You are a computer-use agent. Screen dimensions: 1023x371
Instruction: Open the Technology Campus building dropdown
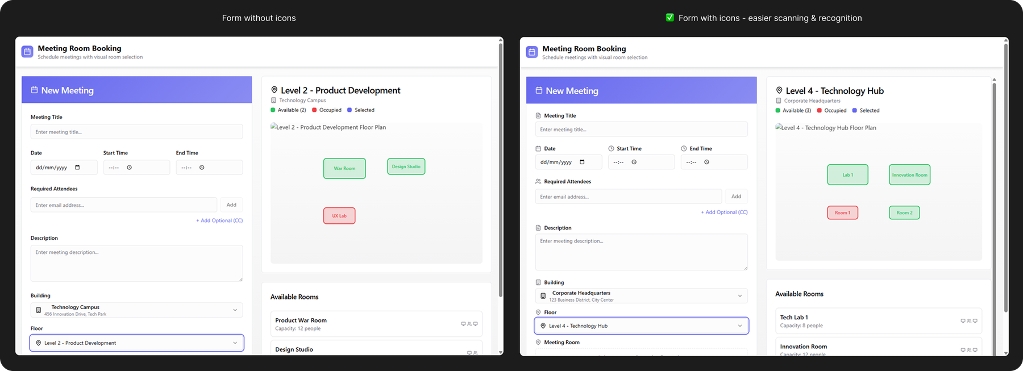(136, 310)
